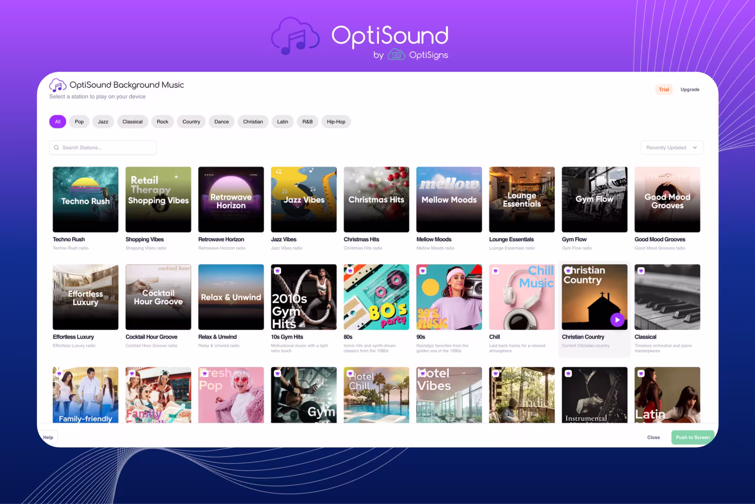Click the 'Jazz Vibes radio' subtitle text
This screenshot has width=755, height=504.
(286, 248)
